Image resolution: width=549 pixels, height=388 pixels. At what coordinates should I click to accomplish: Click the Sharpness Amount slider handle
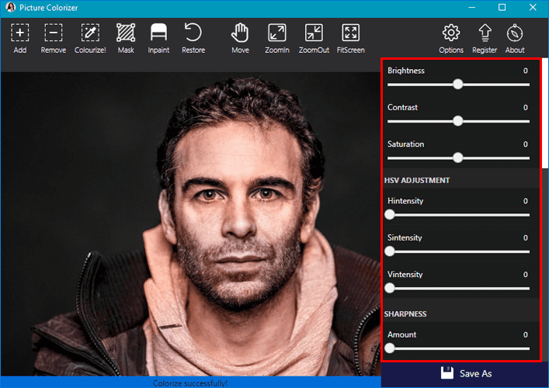tap(390, 348)
